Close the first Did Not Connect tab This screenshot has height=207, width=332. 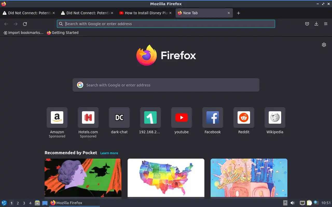click(x=54, y=13)
